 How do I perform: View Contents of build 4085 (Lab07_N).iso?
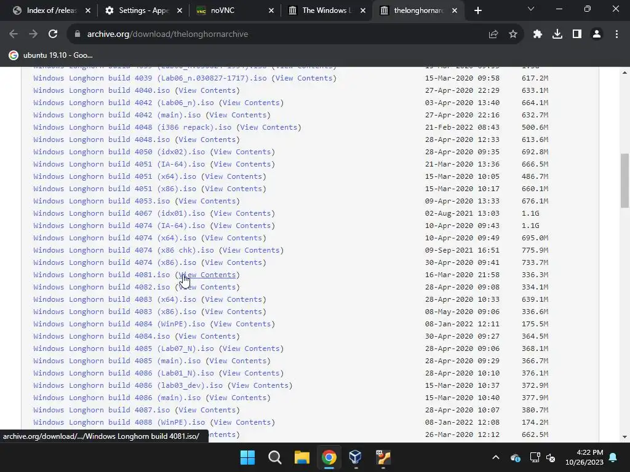pyautogui.click(x=251, y=349)
